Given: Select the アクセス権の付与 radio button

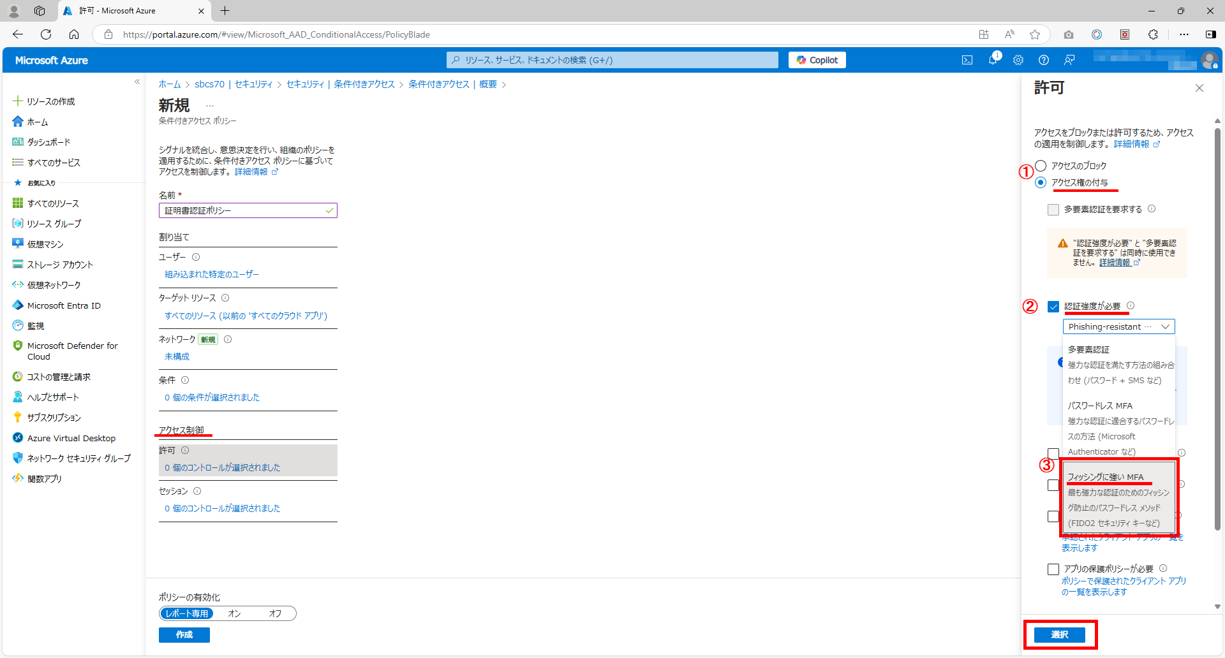Looking at the screenshot, I should 1041,182.
